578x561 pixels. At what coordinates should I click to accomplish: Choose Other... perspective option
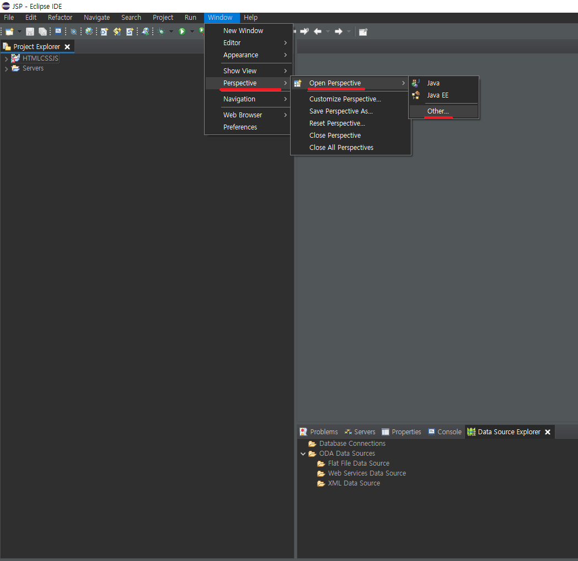click(x=444, y=111)
